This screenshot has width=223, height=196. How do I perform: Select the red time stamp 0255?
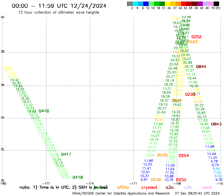tap(181, 180)
